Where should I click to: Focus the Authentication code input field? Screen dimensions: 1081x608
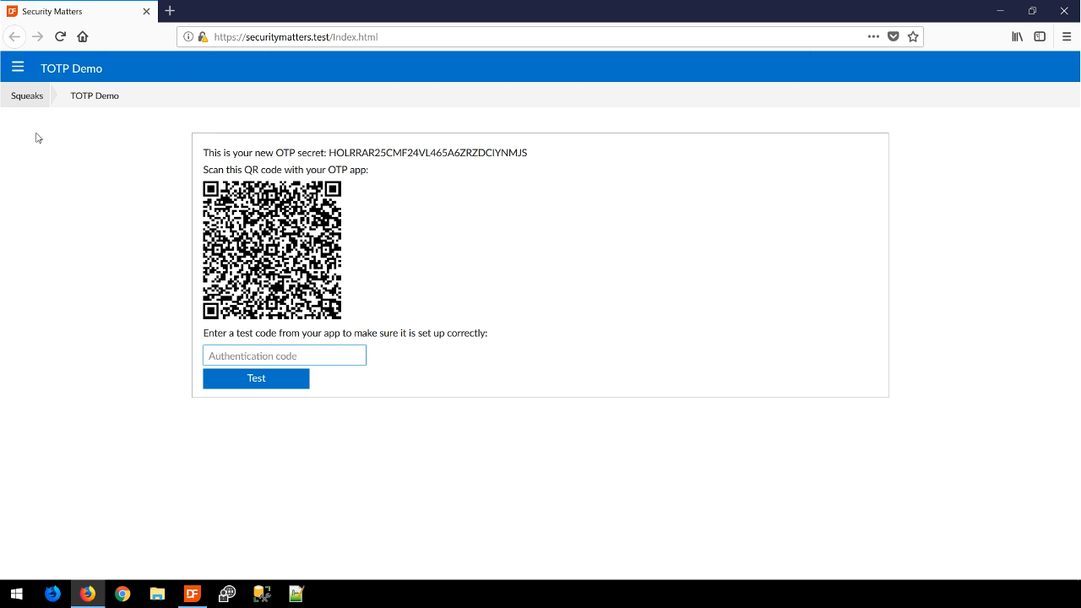pos(285,356)
